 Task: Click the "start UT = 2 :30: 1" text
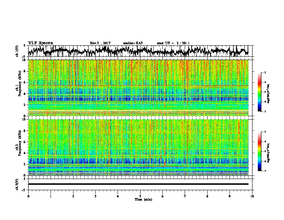pos(173,43)
